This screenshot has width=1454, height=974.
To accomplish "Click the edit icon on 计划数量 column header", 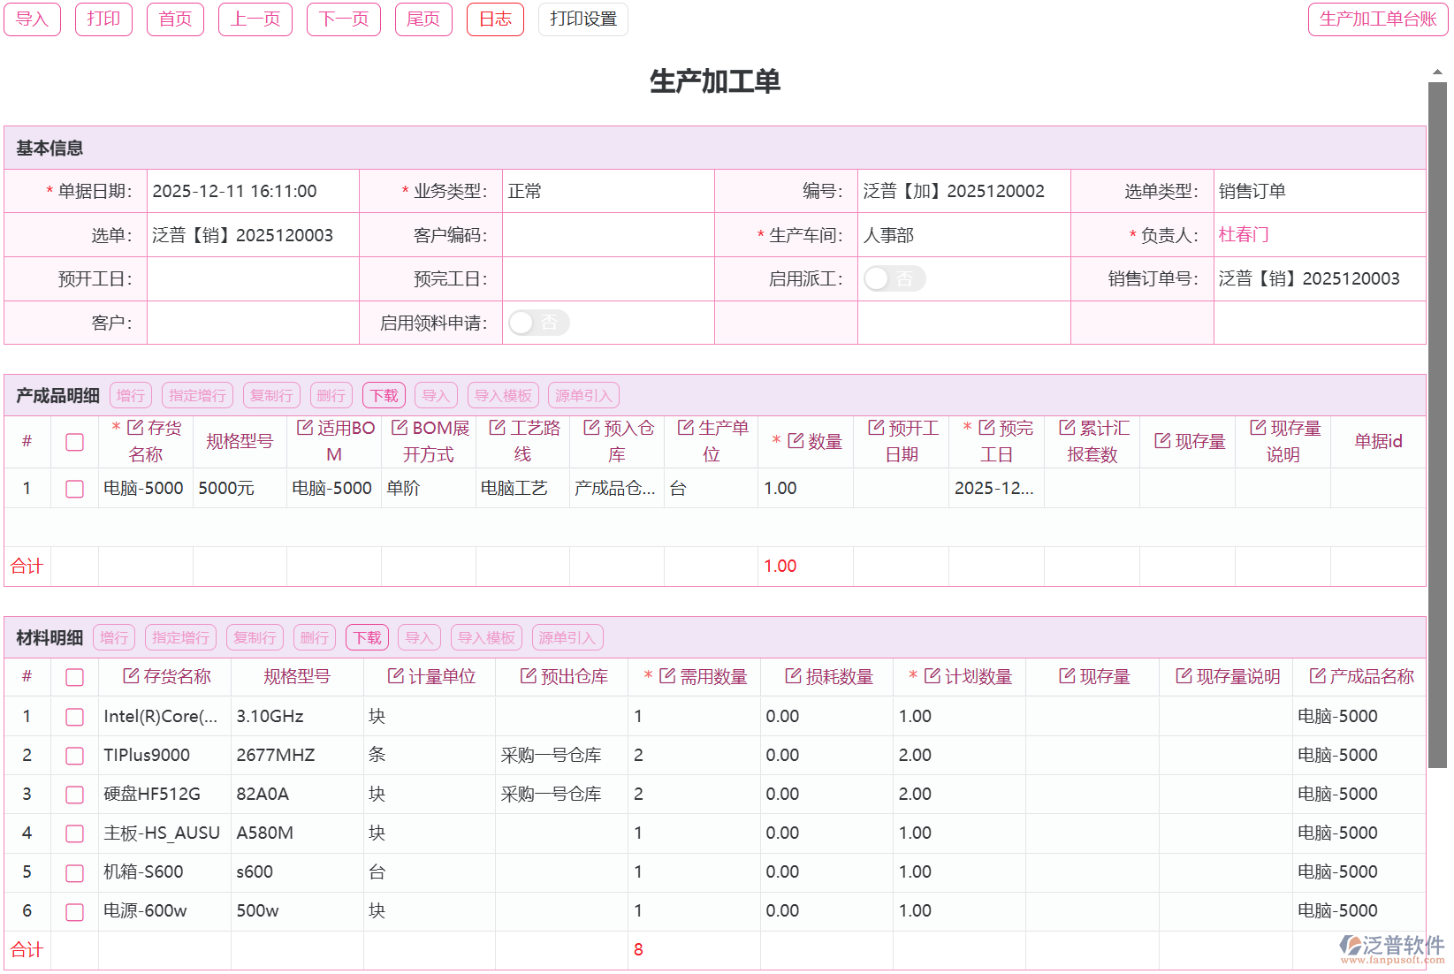I will [x=933, y=676].
